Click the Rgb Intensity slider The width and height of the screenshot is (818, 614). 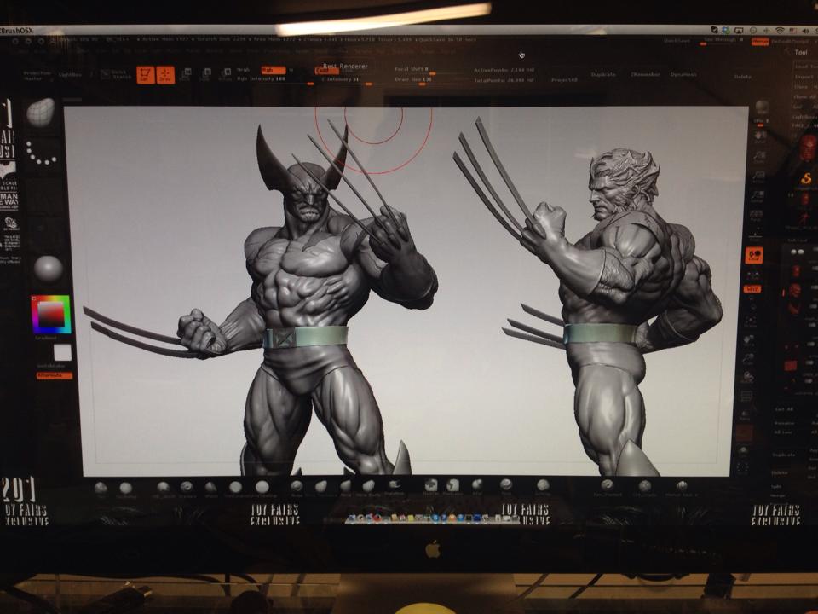[x=275, y=80]
